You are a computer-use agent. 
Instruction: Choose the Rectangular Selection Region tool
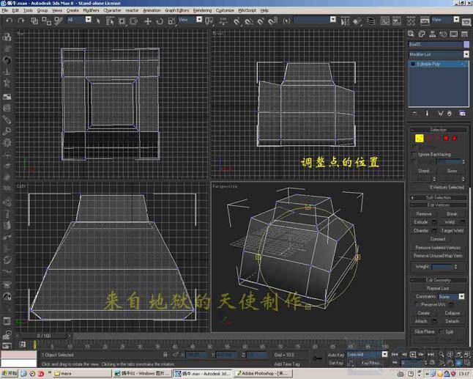point(122,21)
